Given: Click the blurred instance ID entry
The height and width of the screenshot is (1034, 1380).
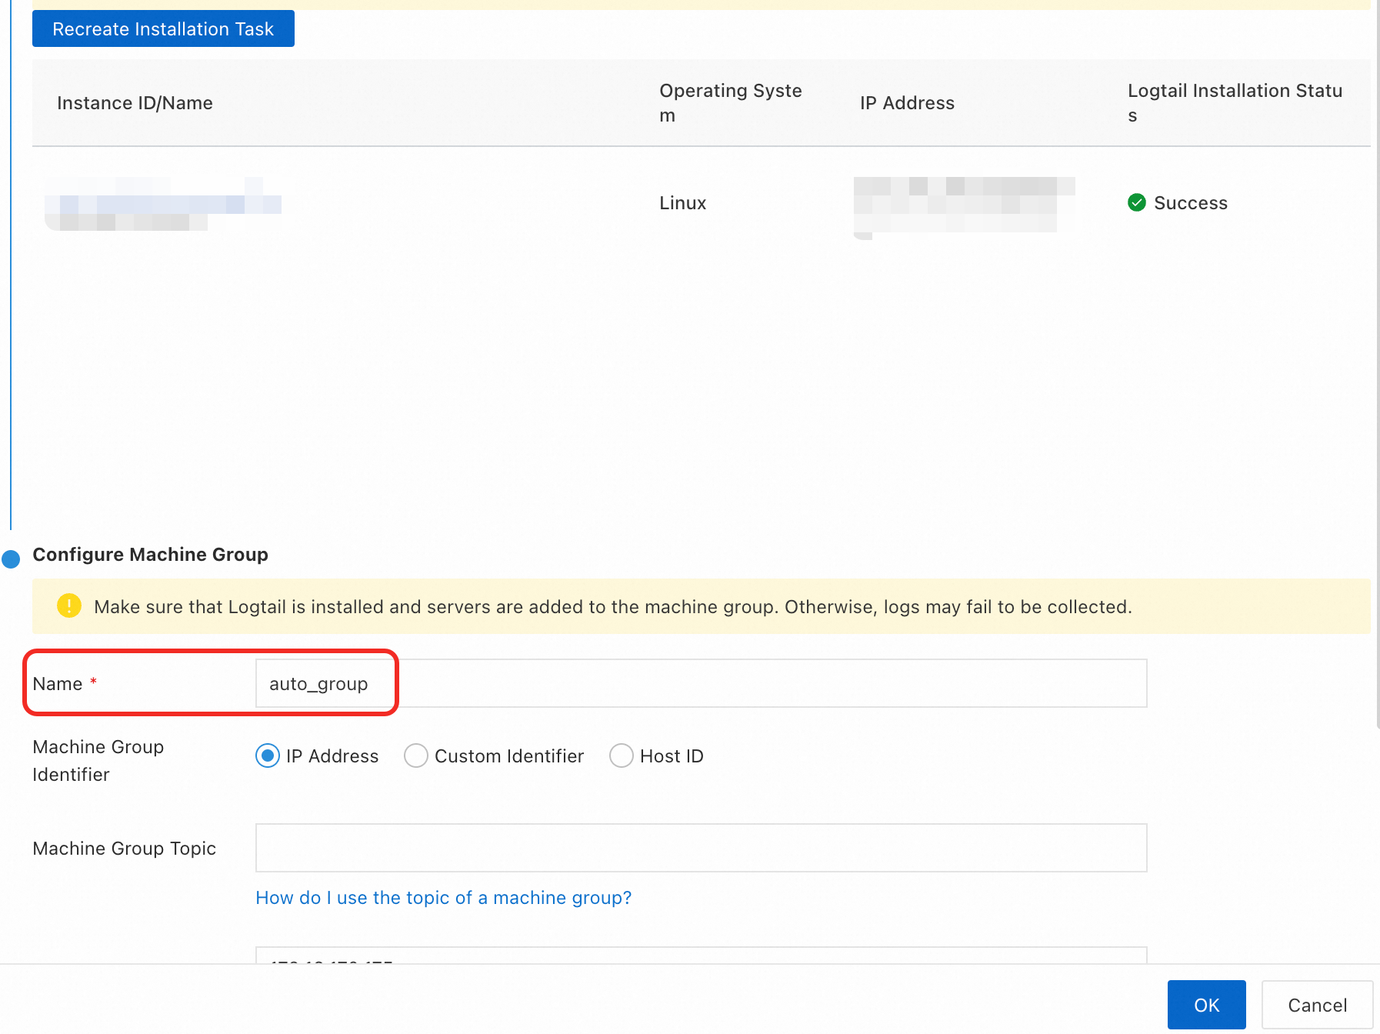Looking at the screenshot, I should click(x=163, y=204).
